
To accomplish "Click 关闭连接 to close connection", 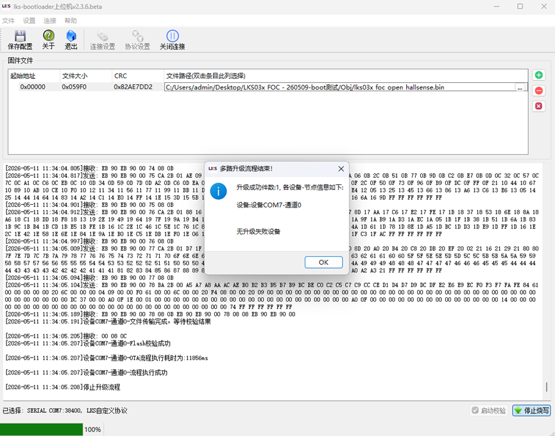I will coord(173,40).
